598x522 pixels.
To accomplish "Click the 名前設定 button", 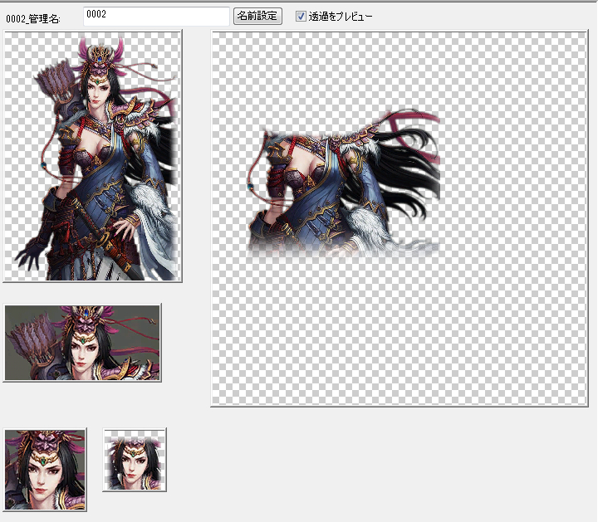I will [257, 16].
